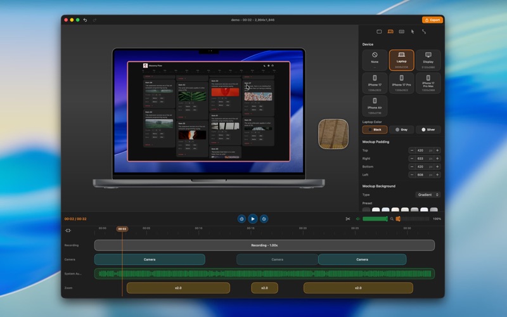The width and height of the screenshot is (507, 317).
Task: Click the green volume slider
Action: [375, 219]
